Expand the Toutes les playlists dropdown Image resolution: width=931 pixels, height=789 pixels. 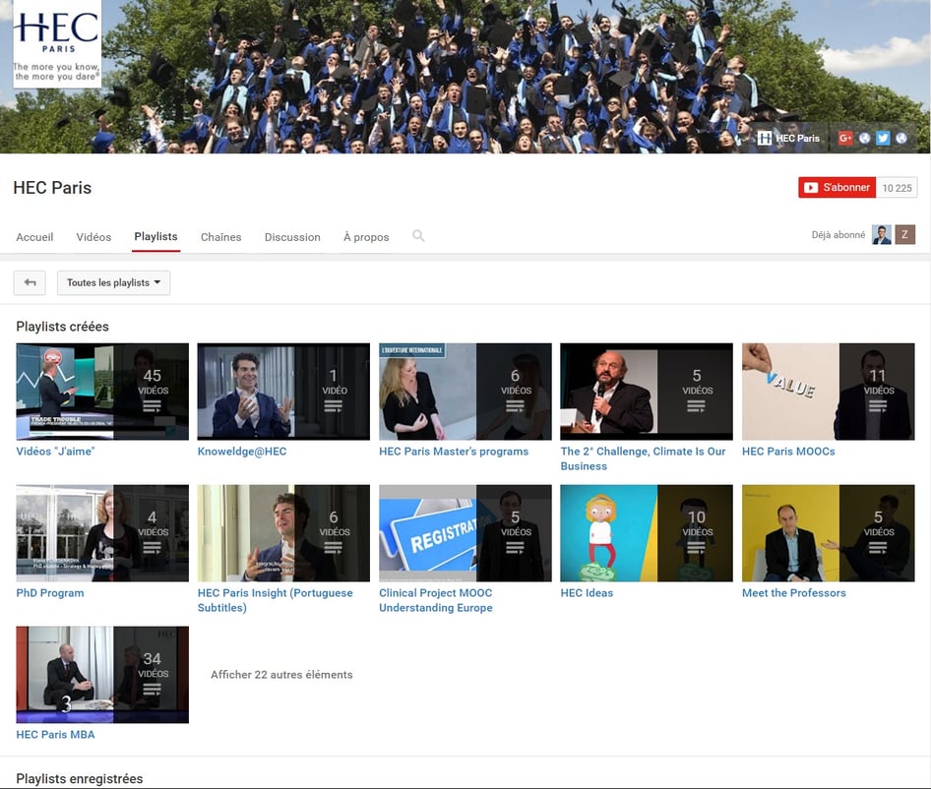click(113, 282)
